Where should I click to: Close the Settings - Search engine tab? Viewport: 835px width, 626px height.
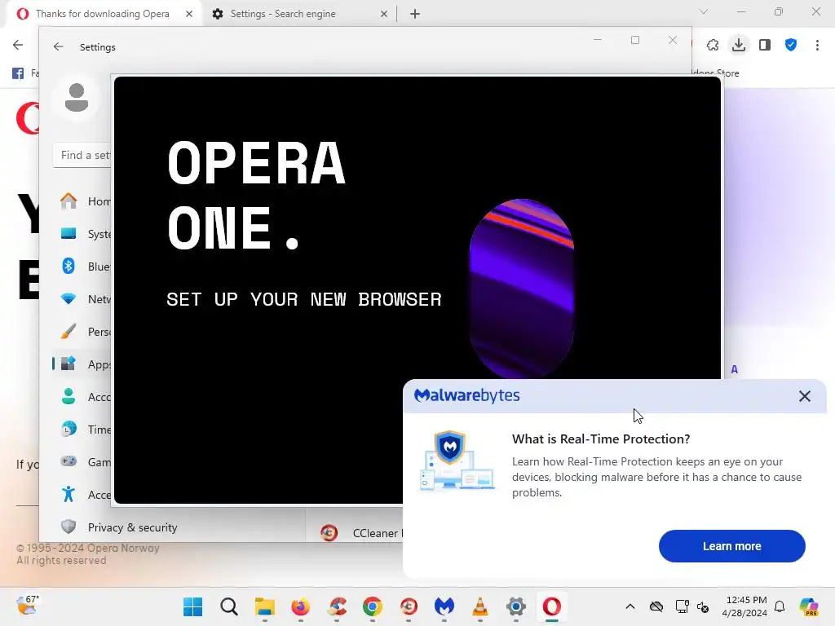(x=384, y=14)
